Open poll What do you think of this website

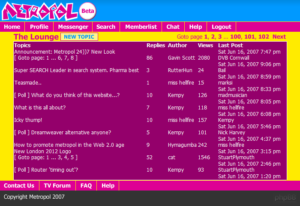coord(67,95)
